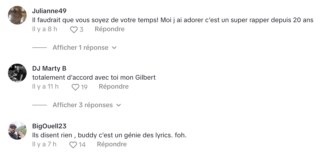Reply to DJ Marty B via Répondre

(x=114, y=87)
